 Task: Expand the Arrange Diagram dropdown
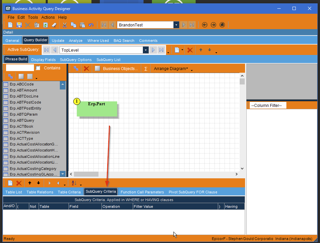point(171,69)
